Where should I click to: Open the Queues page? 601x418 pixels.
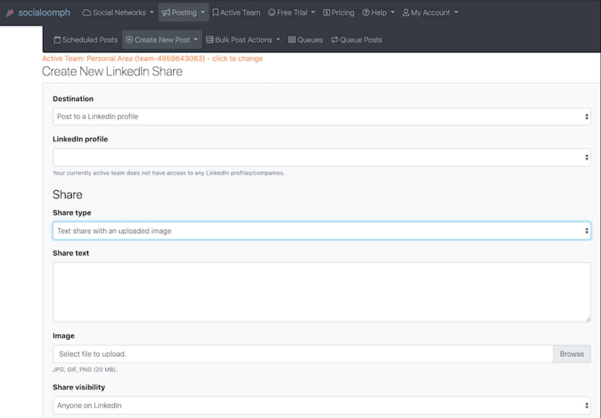tap(305, 40)
